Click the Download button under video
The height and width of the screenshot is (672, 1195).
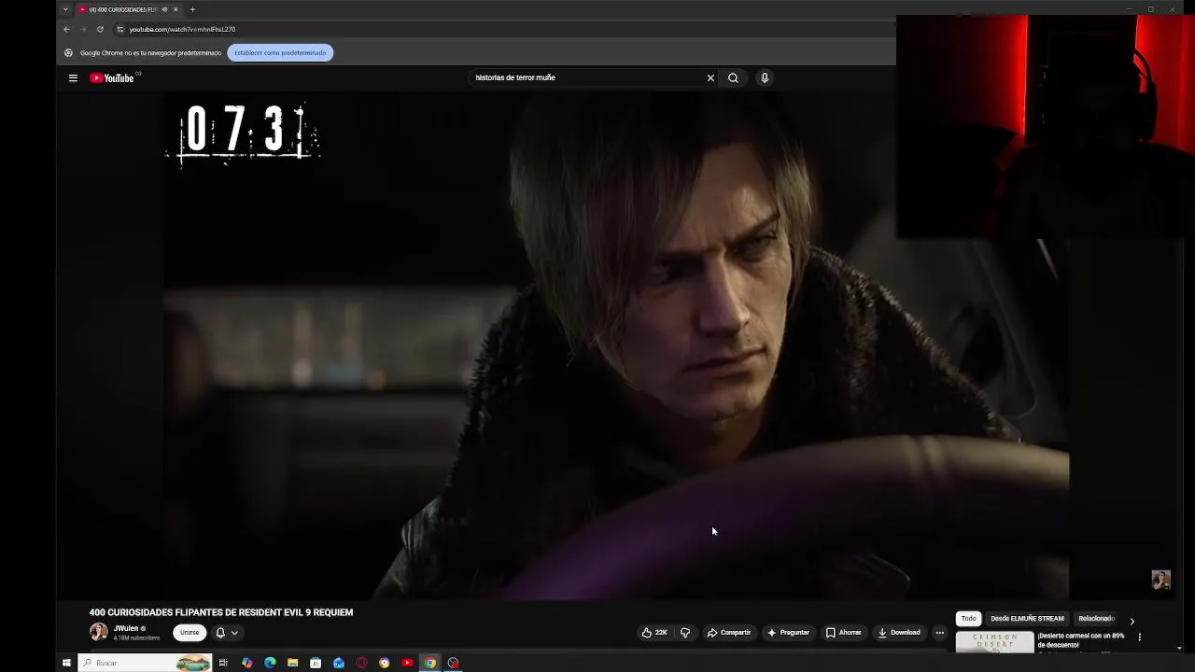[x=899, y=633]
